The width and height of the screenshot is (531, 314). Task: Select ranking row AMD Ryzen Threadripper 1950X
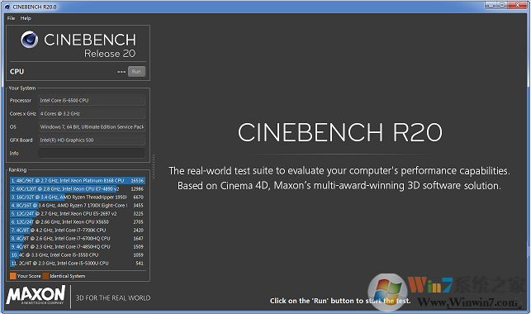click(x=78, y=197)
